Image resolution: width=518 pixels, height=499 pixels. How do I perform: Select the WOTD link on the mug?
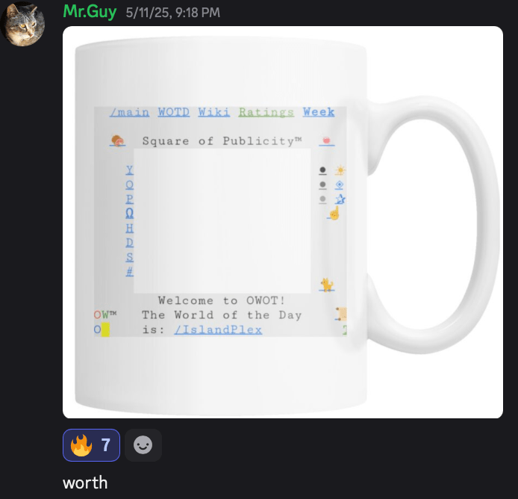[174, 112]
